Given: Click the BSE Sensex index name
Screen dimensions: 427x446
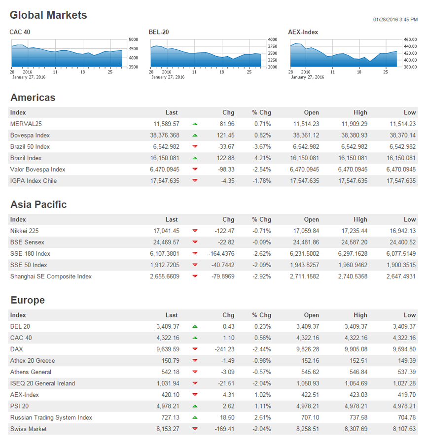Looking at the screenshot, I should point(27,242).
